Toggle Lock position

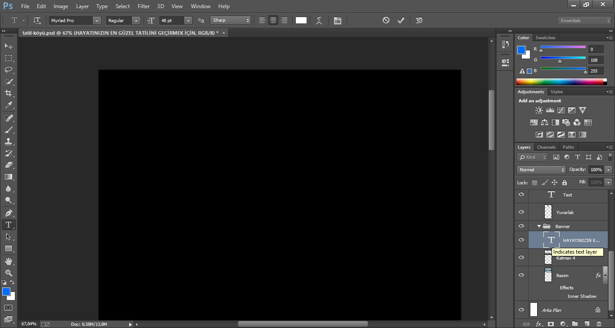[x=555, y=182]
